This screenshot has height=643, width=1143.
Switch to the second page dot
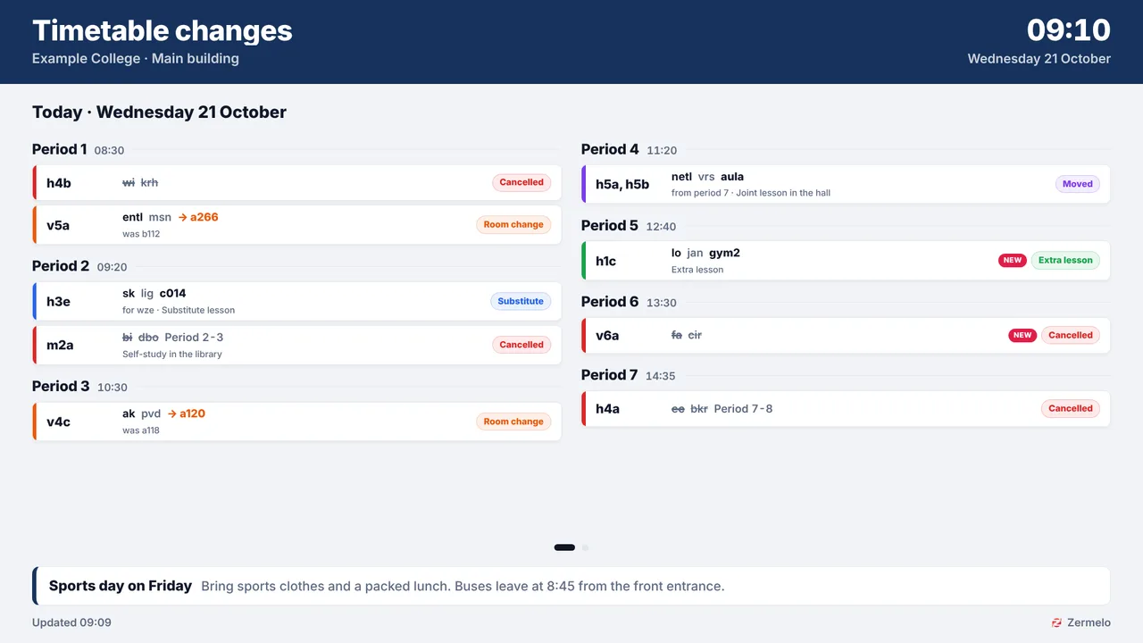(x=585, y=547)
